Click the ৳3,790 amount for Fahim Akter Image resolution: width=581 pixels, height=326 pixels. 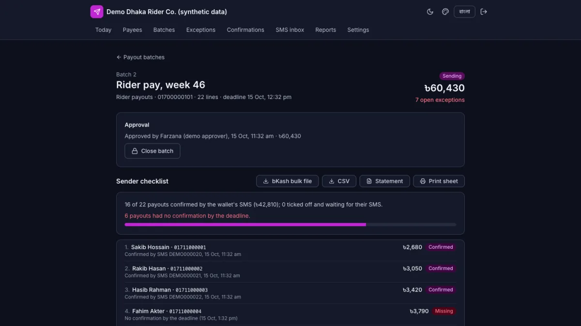coord(419,311)
